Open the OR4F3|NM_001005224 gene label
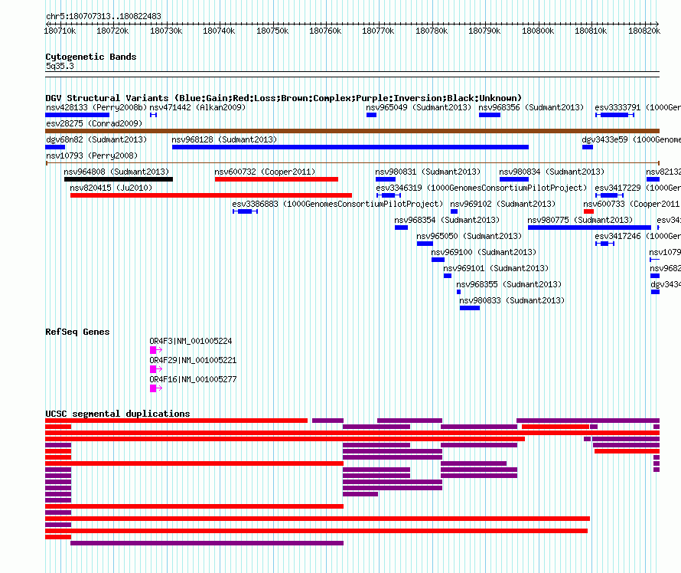 tap(191, 342)
